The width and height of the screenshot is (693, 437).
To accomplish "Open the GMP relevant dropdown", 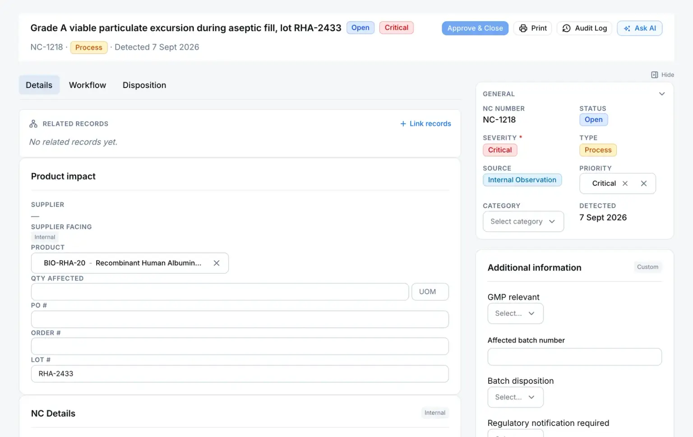I will click(x=515, y=313).
